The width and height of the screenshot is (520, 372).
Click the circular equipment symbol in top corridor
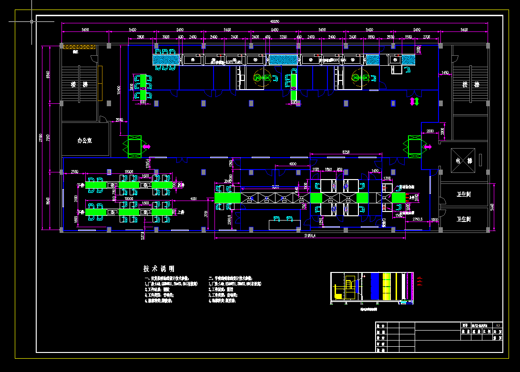(x=262, y=77)
